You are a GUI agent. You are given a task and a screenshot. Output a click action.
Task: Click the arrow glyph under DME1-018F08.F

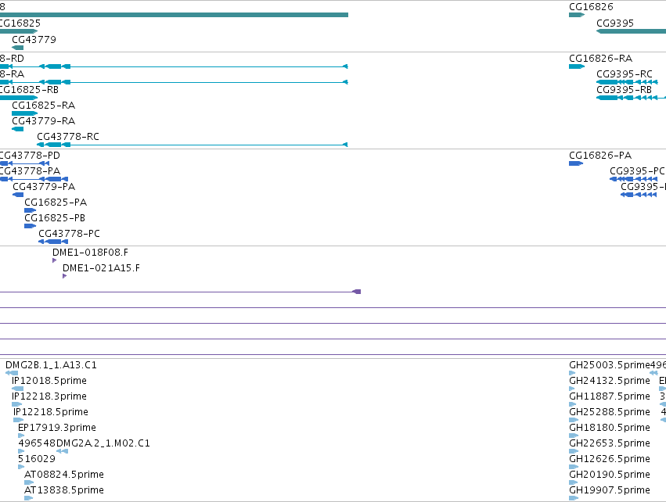[54, 260]
